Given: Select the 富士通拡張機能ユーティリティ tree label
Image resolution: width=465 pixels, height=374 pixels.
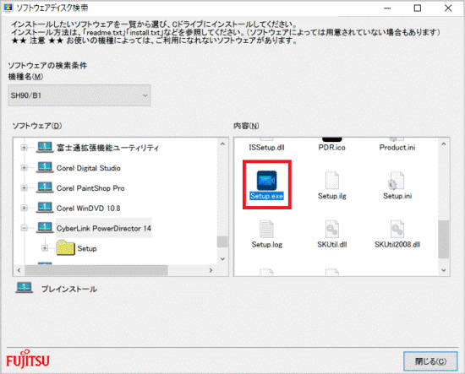Looking at the screenshot, I should pyautogui.click(x=107, y=148).
